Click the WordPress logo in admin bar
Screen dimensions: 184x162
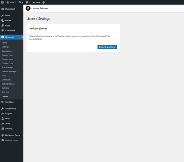click(3, 2)
